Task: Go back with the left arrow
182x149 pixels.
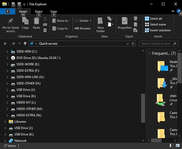Action: click(x=5, y=44)
